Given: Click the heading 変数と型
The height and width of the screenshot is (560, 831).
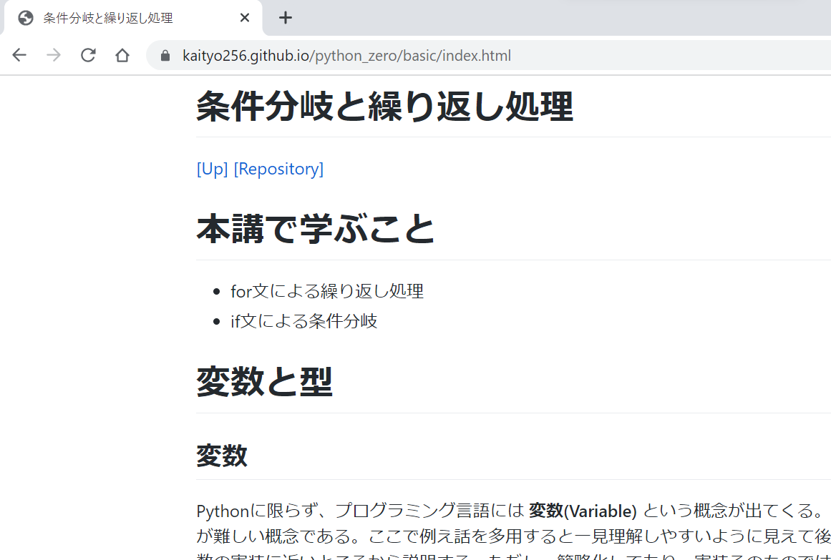Looking at the screenshot, I should coord(265,383).
